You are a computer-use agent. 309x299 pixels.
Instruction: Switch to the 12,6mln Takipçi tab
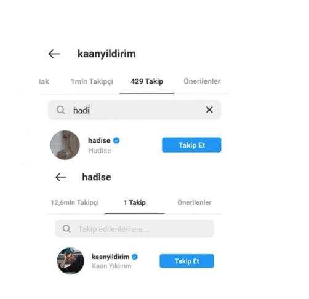[x=74, y=202]
